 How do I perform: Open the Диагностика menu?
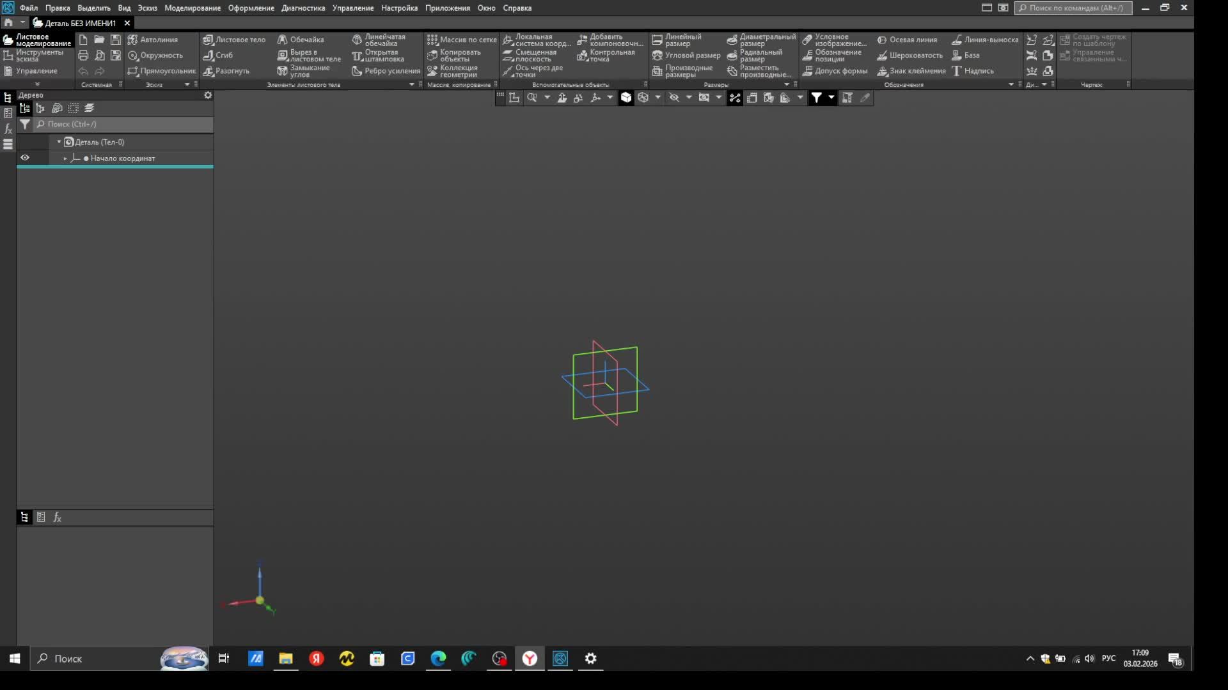click(303, 8)
